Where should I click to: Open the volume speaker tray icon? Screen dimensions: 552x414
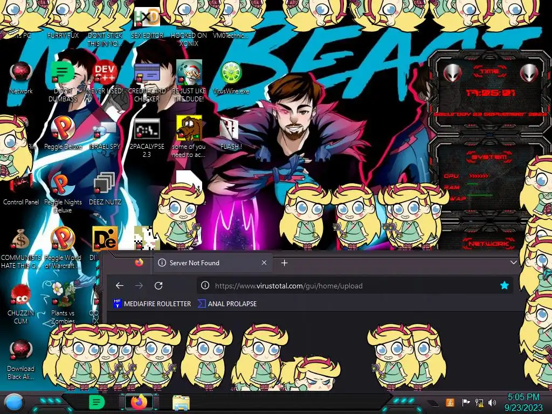(x=492, y=402)
